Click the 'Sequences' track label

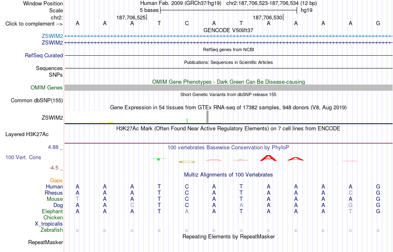[x=49, y=68]
